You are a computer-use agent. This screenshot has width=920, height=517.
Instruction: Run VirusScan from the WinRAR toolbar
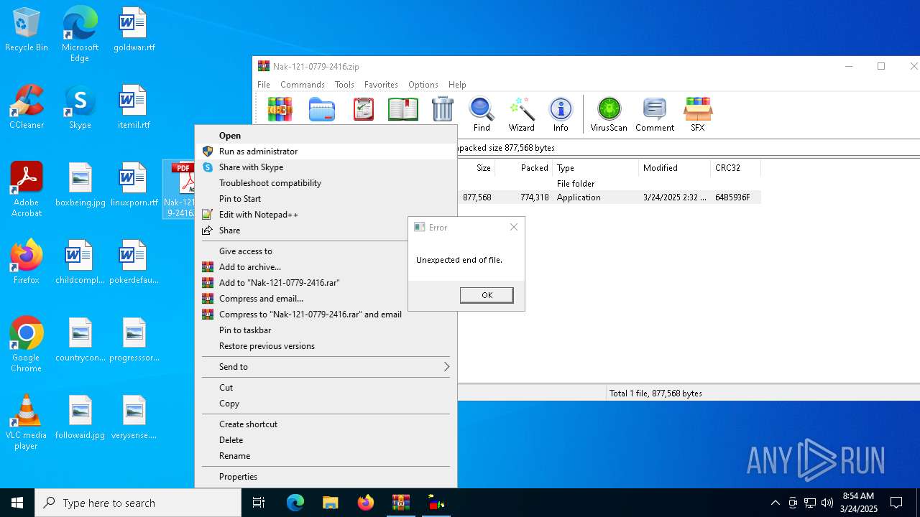609,115
